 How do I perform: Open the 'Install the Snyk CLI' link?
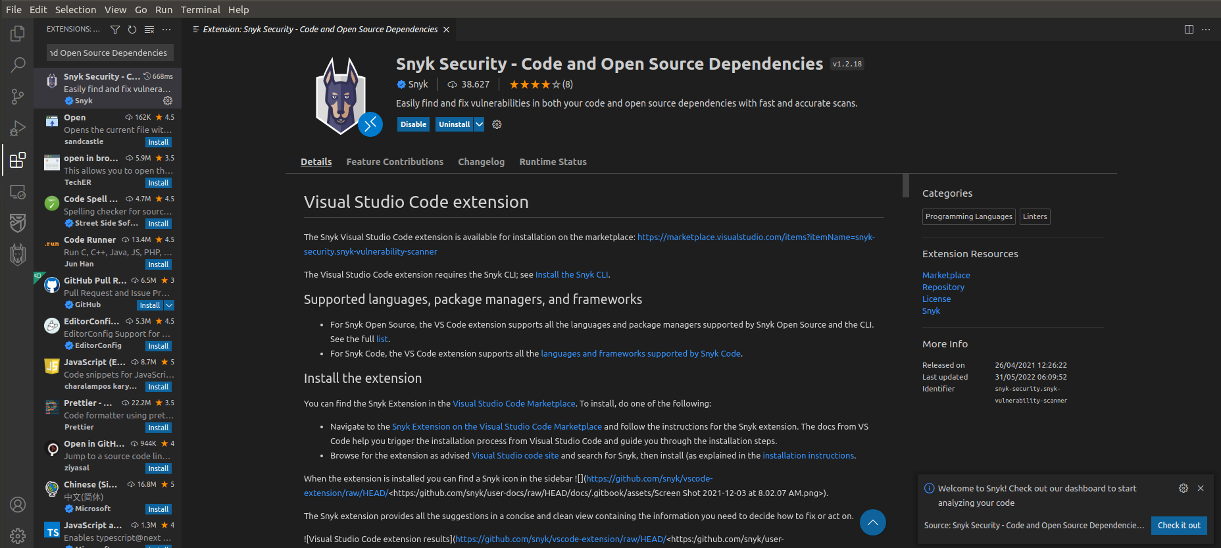click(572, 275)
